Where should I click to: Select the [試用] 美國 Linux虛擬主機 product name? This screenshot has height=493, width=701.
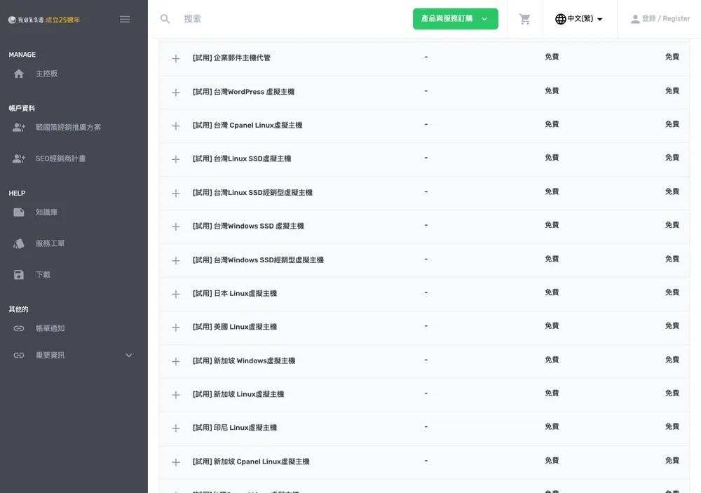[x=235, y=327]
